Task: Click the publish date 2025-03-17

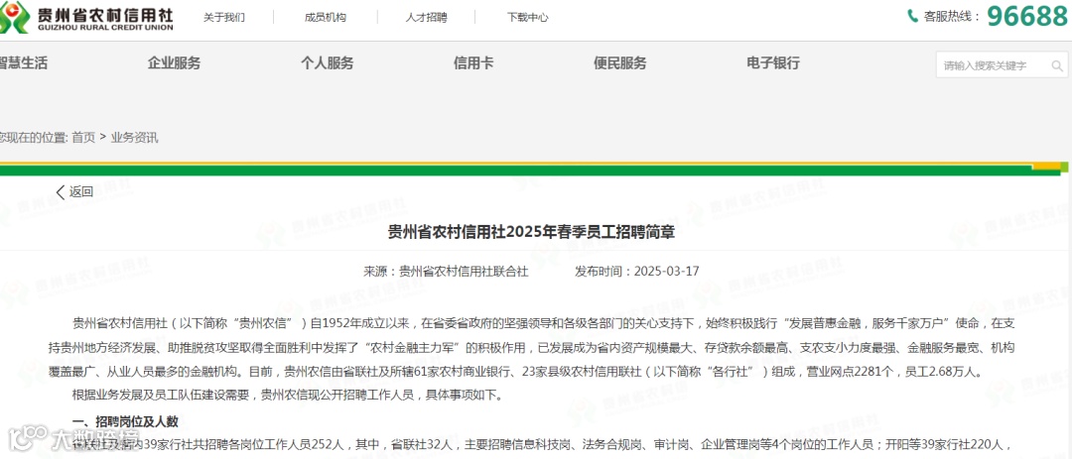Action: click(667, 272)
